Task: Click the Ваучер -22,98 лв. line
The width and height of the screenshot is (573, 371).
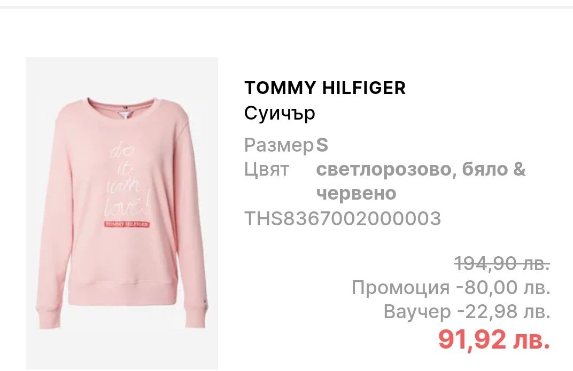Action: point(467,312)
